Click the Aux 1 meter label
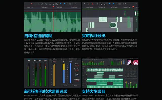Viewport: 162px width, 100px height. (x=35, y=61)
